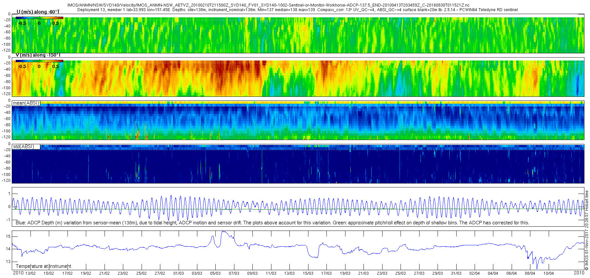Screen dimensions: 590x278
Task: Click '-0.5' on the U panel color scale
Action: (x=22, y=23)
